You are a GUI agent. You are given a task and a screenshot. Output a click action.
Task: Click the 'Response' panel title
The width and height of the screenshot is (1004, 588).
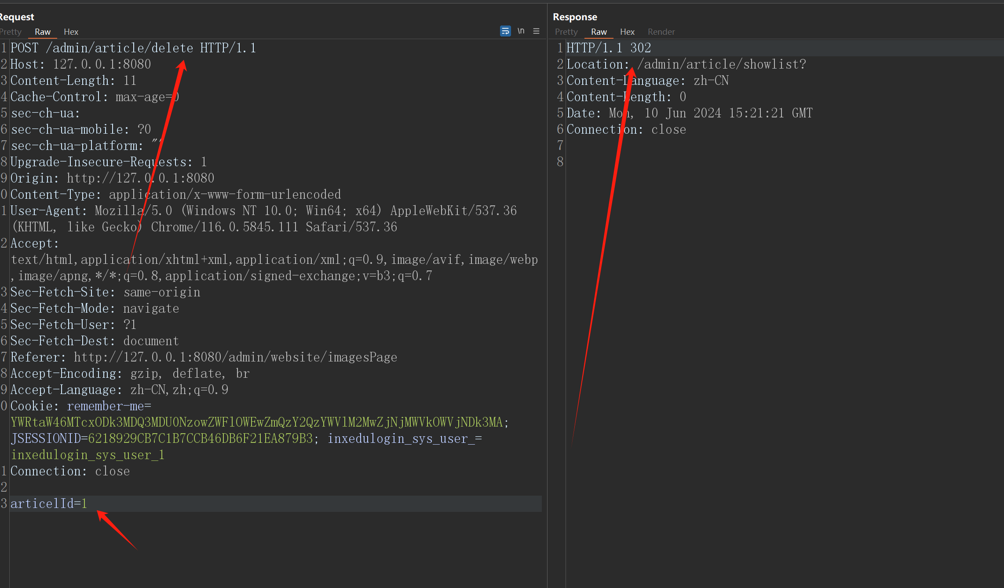[575, 17]
